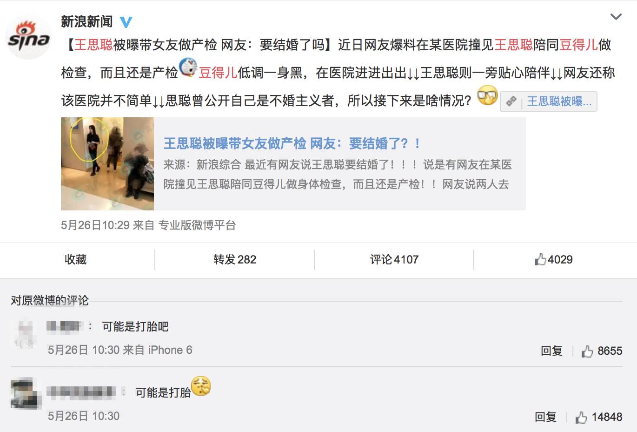Click the link chain icon in short link
637x432 pixels.
[511, 101]
